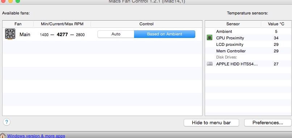This screenshot has width=292, height=138.
Task: Click the Min/Current/Max RPM column header
Action: tap(62, 24)
